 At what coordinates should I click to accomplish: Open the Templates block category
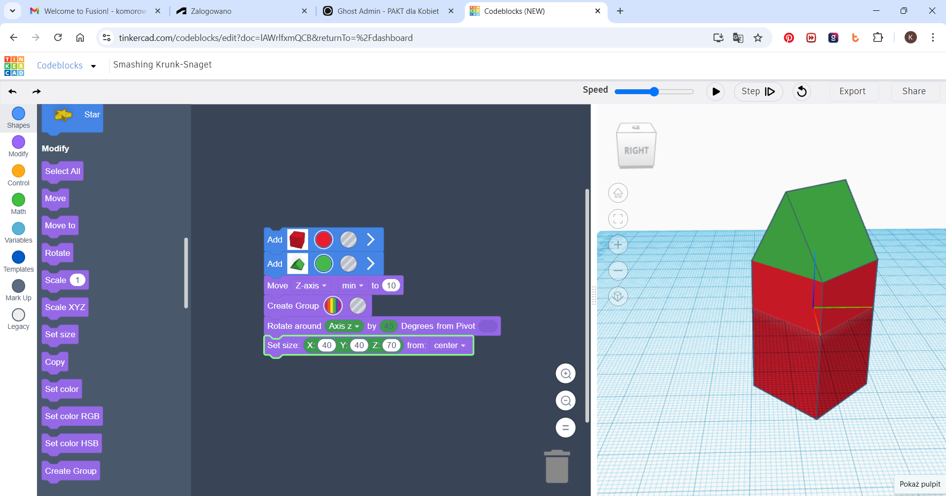(x=18, y=262)
